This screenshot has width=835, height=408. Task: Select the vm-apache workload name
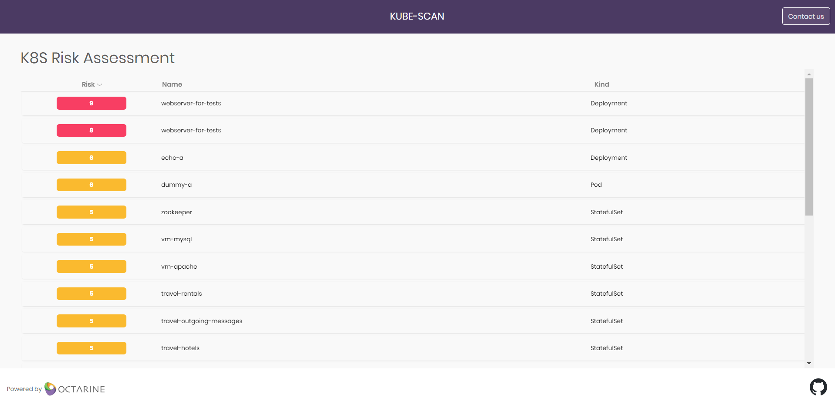(x=179, y=266)
